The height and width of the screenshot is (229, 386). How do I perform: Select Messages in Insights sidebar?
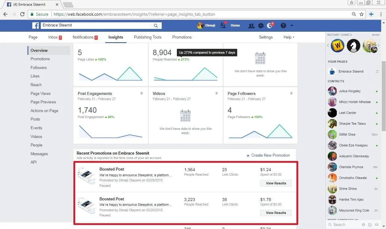[39, 154]
